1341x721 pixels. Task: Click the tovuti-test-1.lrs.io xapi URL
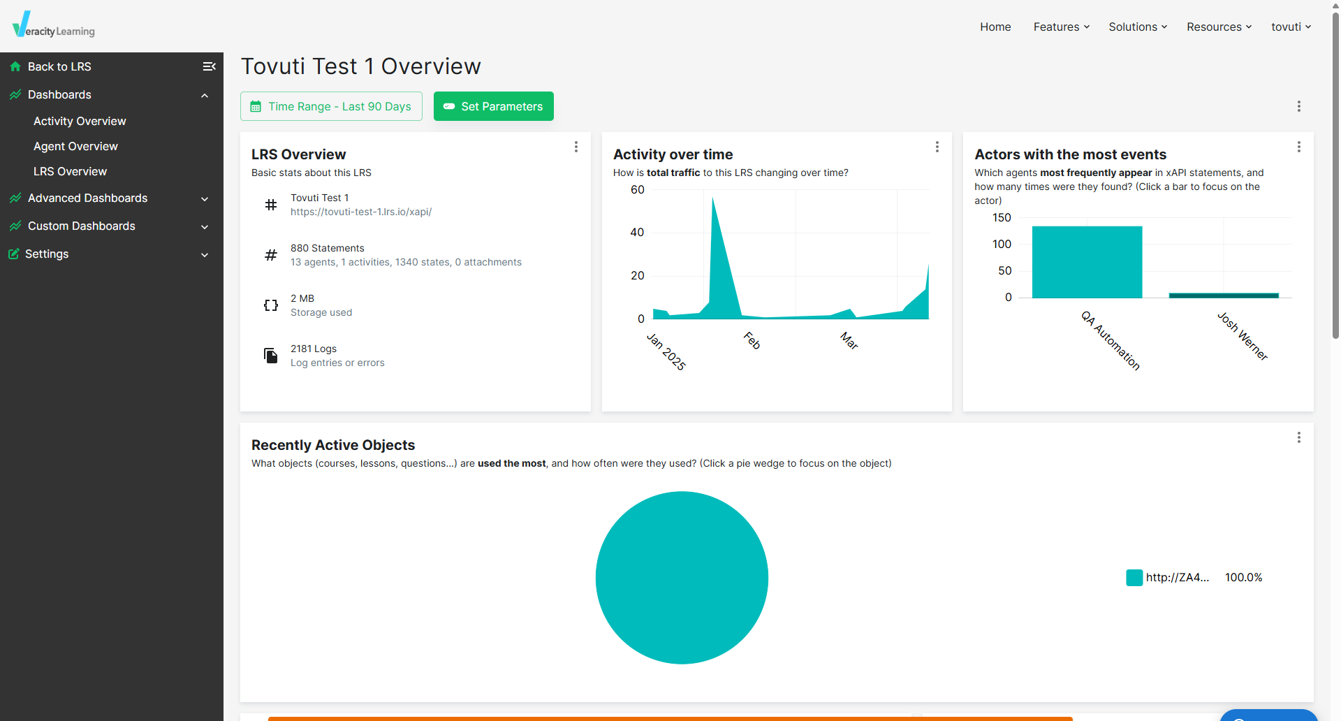(x=361, y=212)
